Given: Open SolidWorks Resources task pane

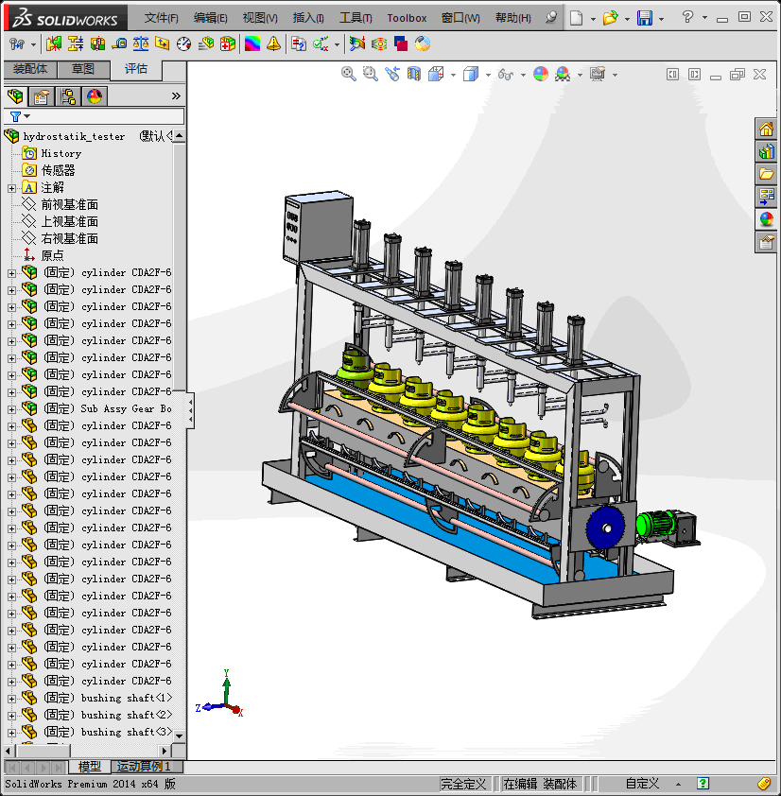Looking at the screenshot, I should point(766,129).
